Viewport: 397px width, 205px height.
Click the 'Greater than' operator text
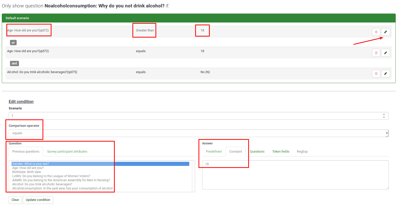(145, 30)
